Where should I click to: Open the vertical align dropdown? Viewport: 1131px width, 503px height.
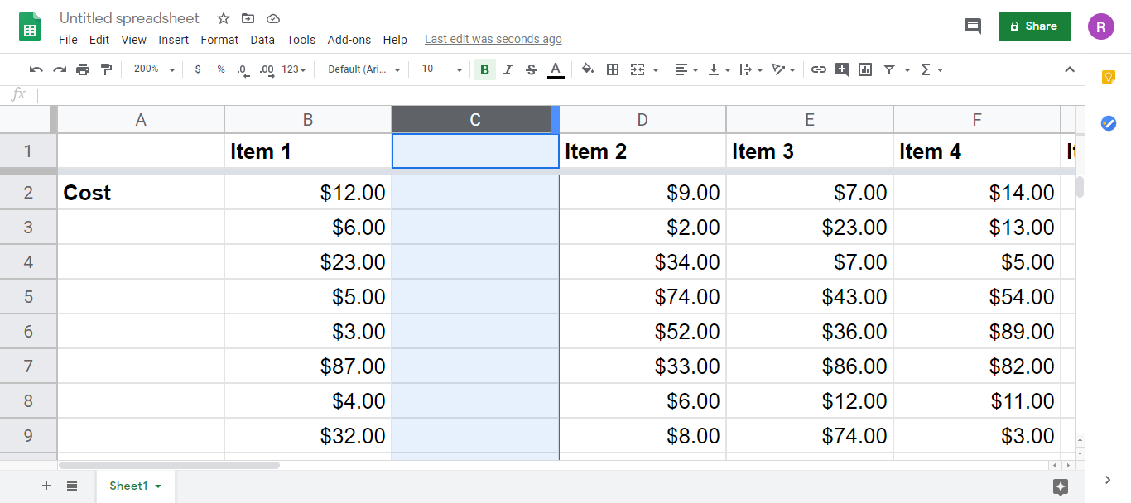coord(719,69)
